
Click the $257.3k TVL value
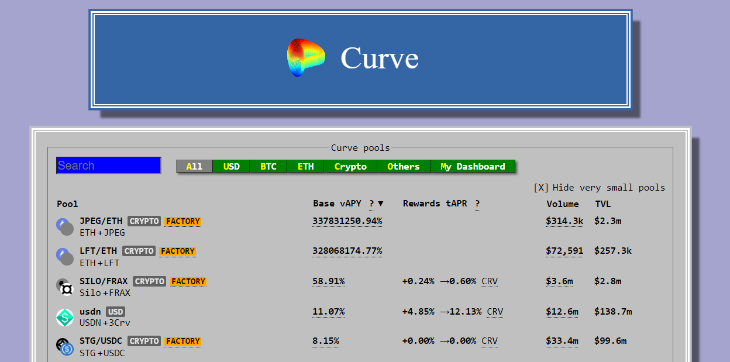pyautogui.click(x=613, y=251)
